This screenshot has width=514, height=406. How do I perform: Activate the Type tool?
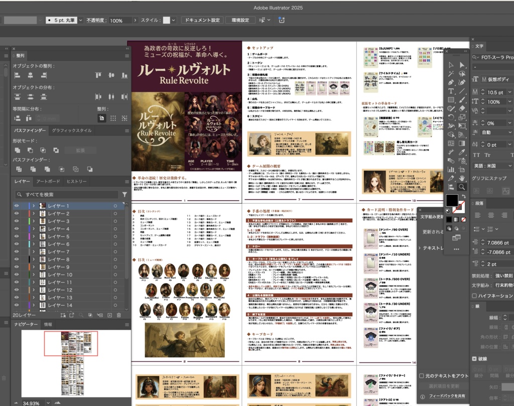pos(451,91)
